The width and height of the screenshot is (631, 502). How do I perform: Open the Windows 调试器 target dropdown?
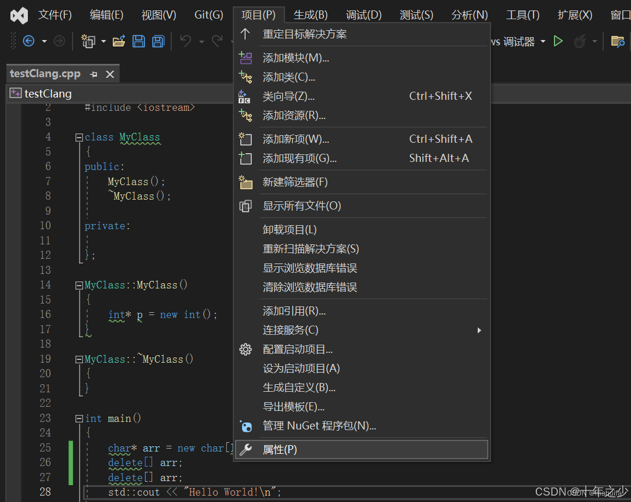tap(542, 41)
